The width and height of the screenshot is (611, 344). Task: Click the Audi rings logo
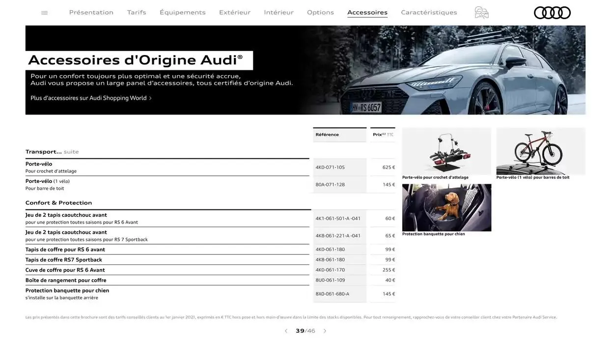[x=552, y=12]
